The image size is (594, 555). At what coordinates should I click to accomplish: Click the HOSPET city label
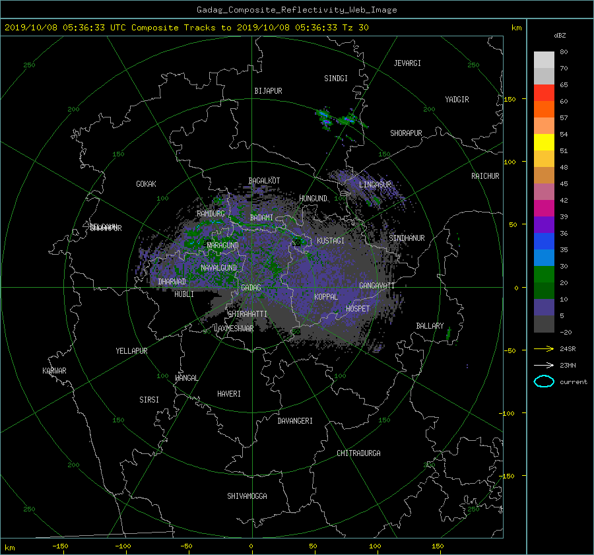tap(358, 309)
